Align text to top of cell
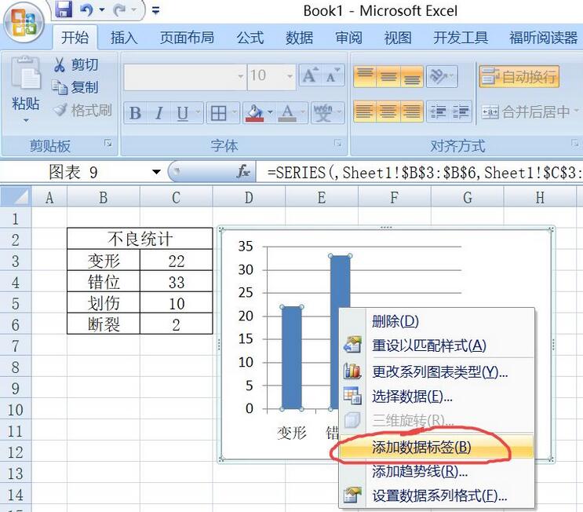 (365, 77)
